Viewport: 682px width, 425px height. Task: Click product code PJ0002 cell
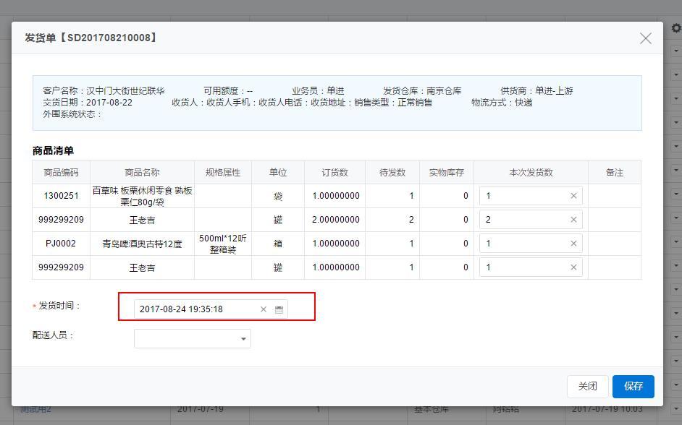coord(61,244)
